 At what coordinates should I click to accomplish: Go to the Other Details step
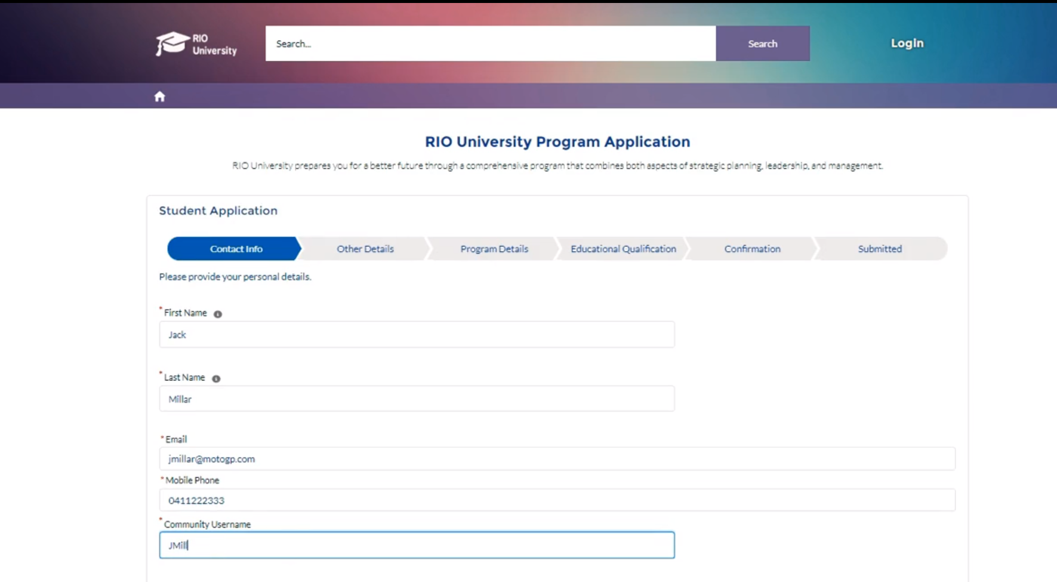tap(365, 249)
